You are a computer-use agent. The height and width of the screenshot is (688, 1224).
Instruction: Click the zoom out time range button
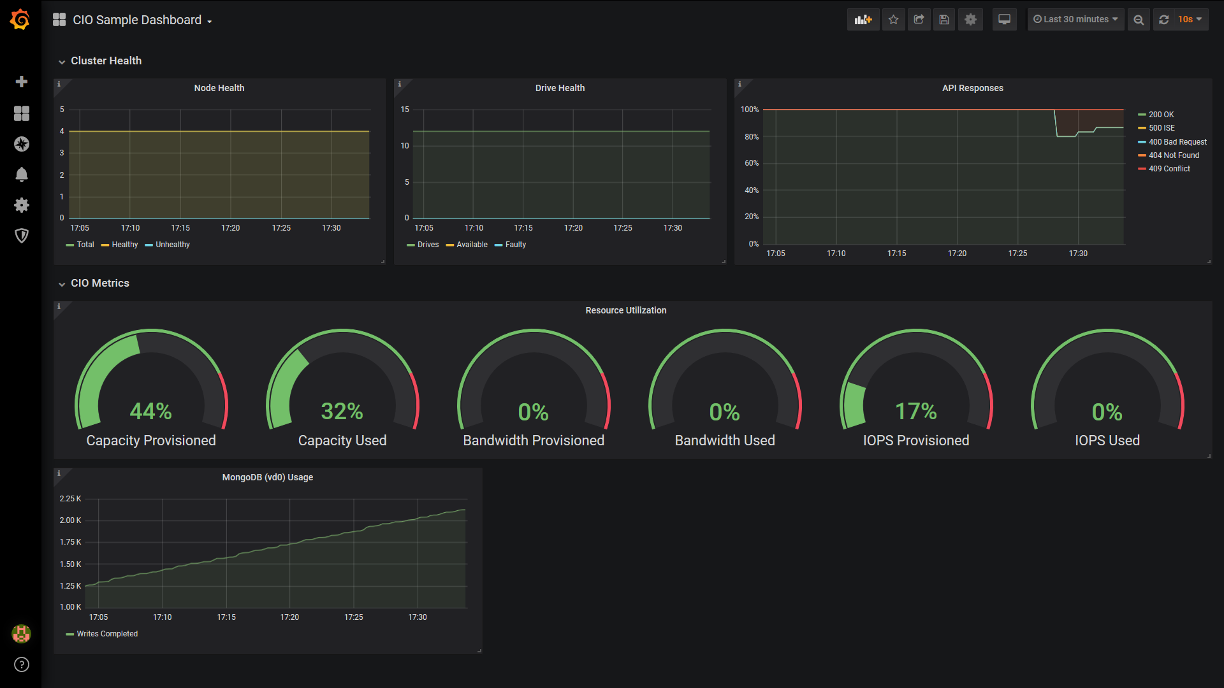coord(1138,20)
